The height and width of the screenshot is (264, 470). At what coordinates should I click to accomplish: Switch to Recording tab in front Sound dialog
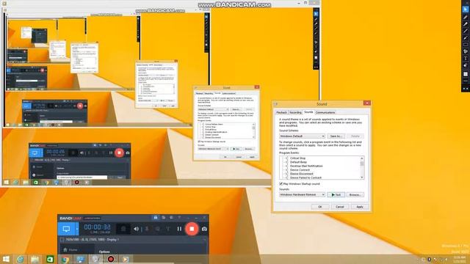coord(295,112)
